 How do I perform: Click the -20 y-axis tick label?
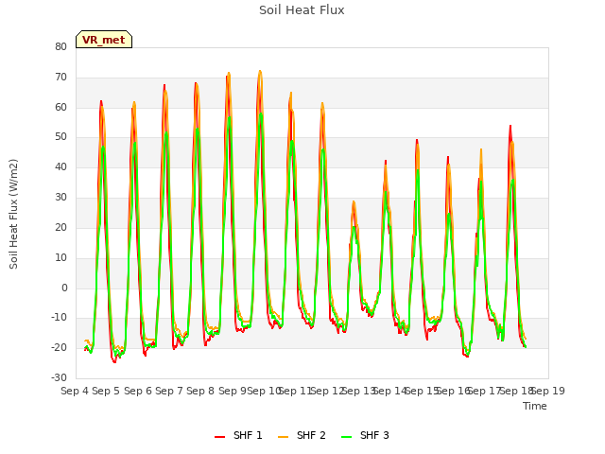(x=60, y=347)
